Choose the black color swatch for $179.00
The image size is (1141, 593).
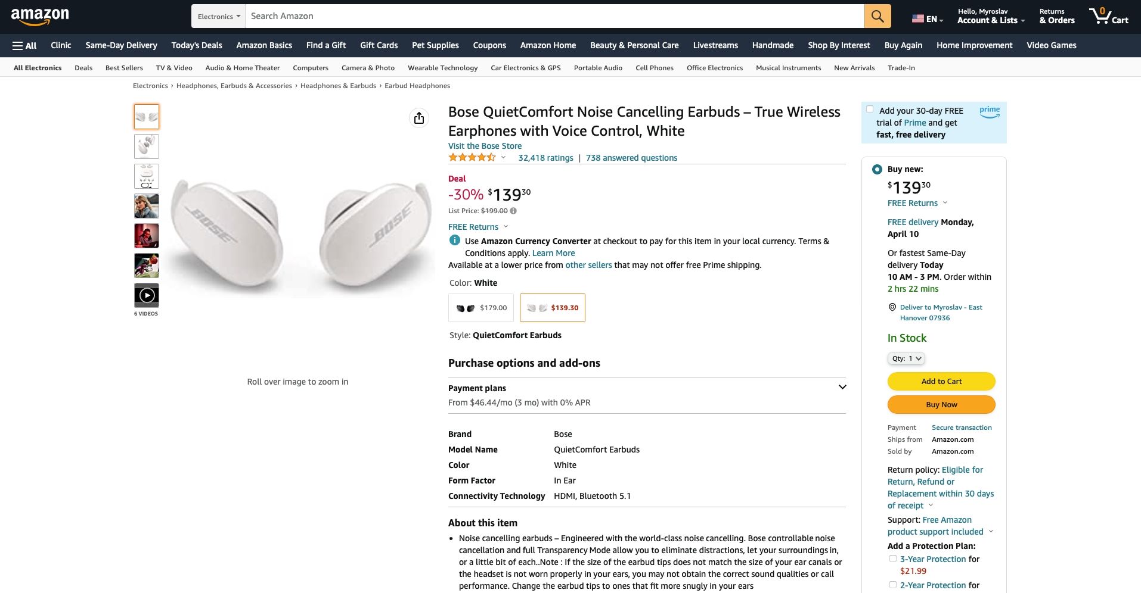[481, 308]
